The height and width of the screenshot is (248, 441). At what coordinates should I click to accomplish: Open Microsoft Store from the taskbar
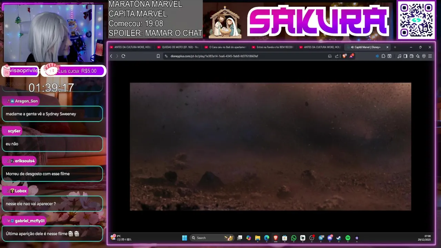click(x=285, y=238)
